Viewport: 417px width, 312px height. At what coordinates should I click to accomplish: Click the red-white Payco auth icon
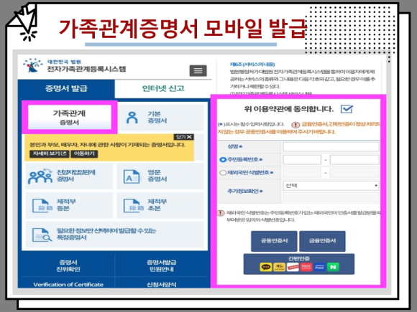pos(293,267)
